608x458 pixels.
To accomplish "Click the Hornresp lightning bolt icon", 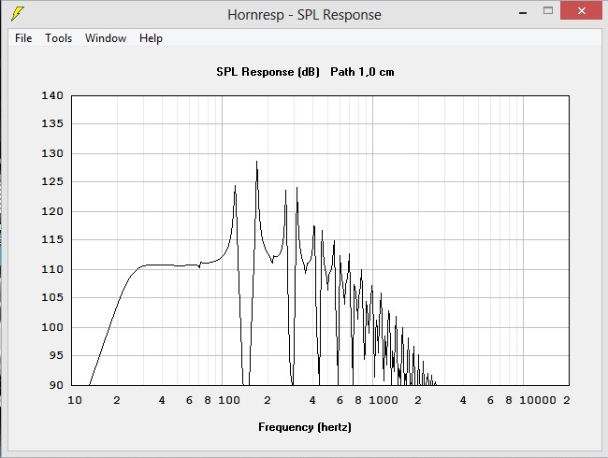I will point(17,14).
